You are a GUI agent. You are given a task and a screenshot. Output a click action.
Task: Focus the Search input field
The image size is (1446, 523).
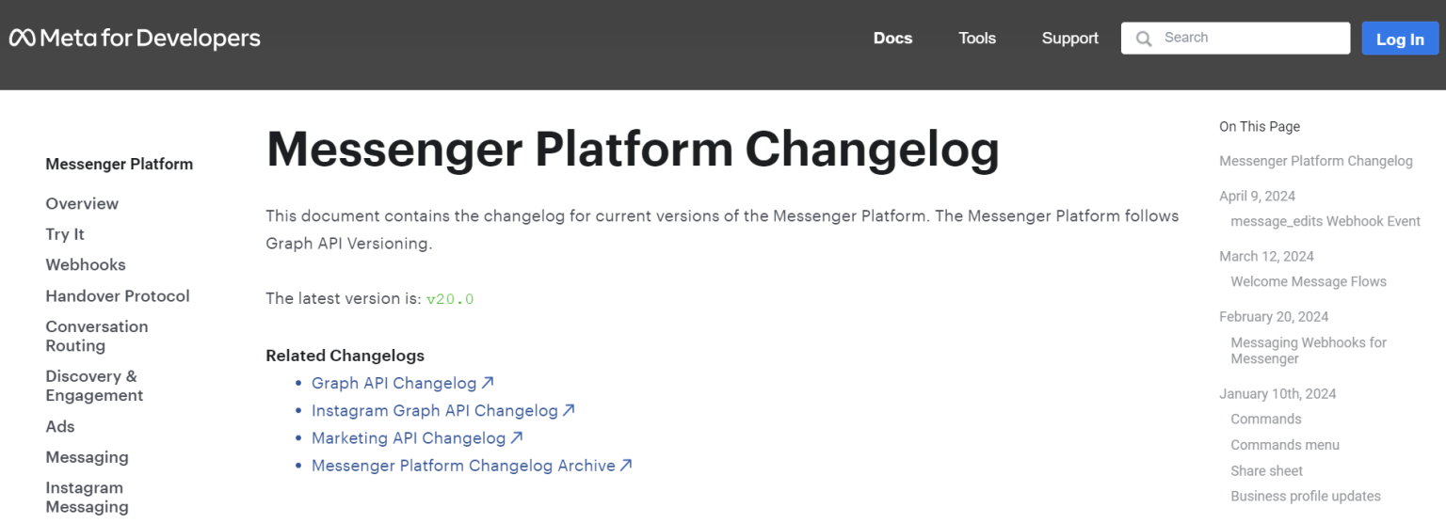(x=1247, y=39)
